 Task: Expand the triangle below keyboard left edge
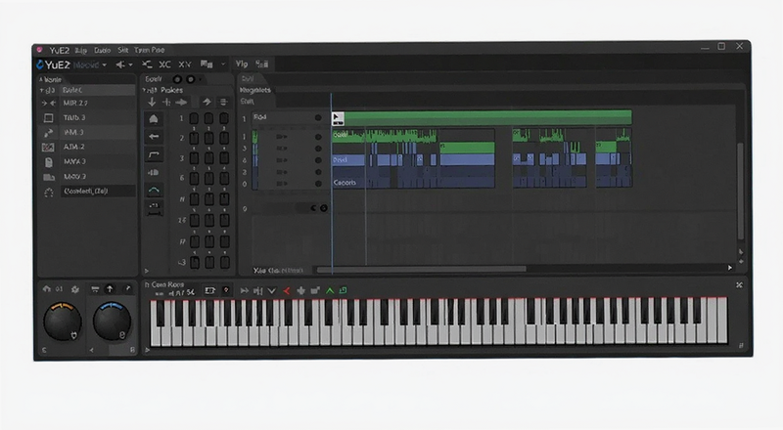tap(147, 350)
